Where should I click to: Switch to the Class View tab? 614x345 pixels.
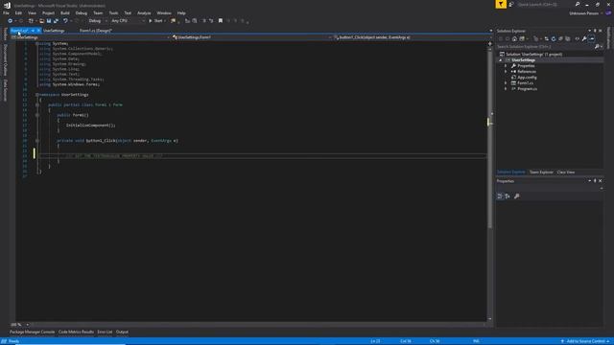point(566,172)
